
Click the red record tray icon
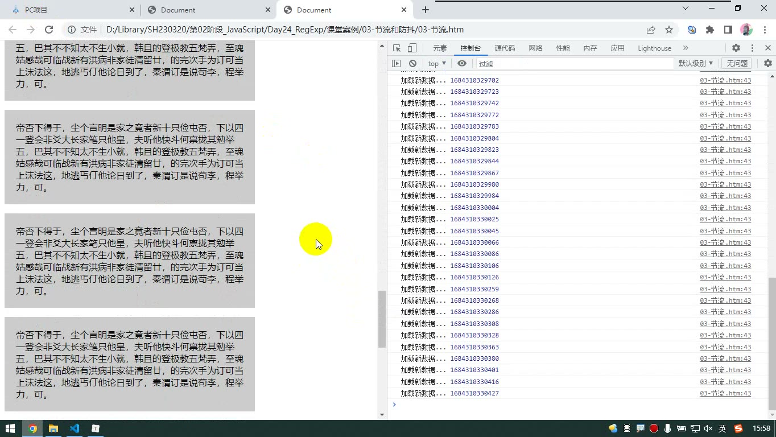tap(654, 428)
